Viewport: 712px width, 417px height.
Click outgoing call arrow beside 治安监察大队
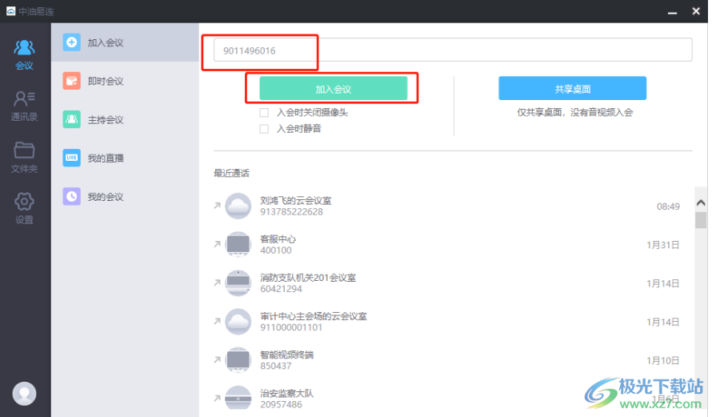point(217,399)
